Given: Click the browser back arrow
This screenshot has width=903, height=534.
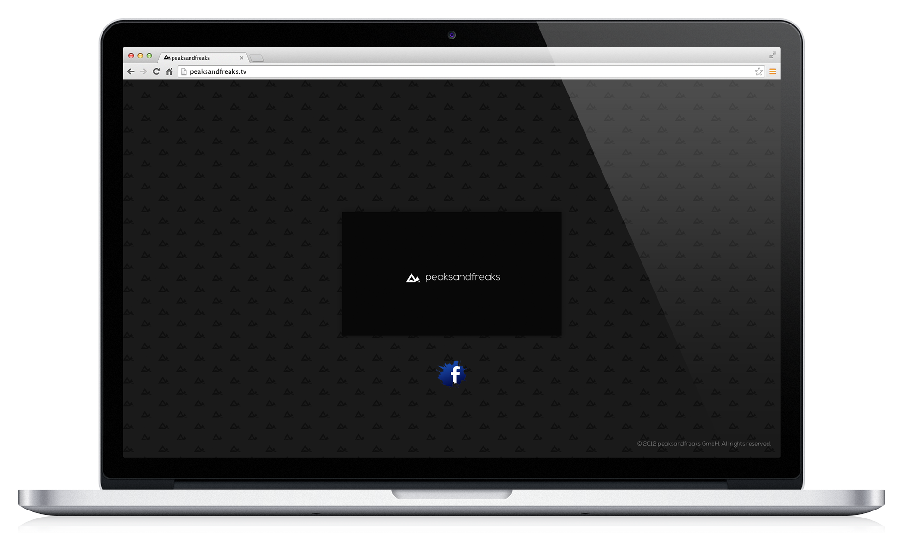Looking at the screenshot, I should pos(131,71).
